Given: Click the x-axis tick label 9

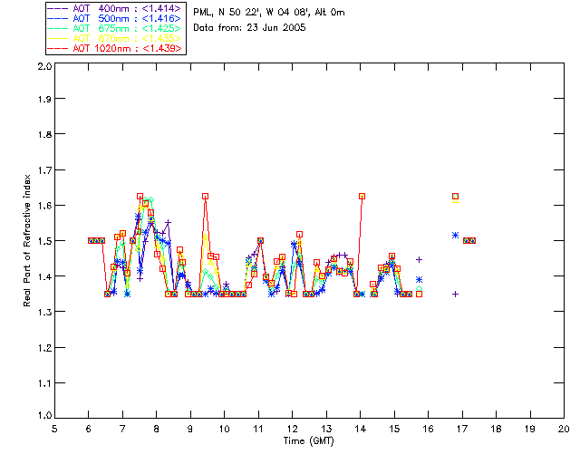Looking at the screenshot, I should pos(190,429).
